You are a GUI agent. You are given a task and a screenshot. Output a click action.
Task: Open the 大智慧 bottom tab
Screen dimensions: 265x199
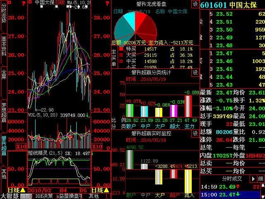coord(10,196)
